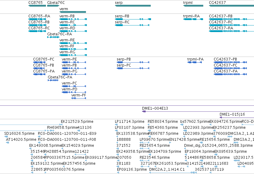The height and width of the screenshot is (174, 254).
Task: Click EST EK149308.5prime
Action: (x=45, y=146)
